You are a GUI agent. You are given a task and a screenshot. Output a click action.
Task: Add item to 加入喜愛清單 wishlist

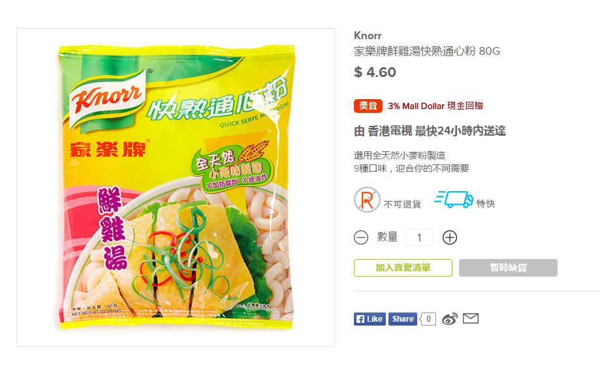point(403,267)
